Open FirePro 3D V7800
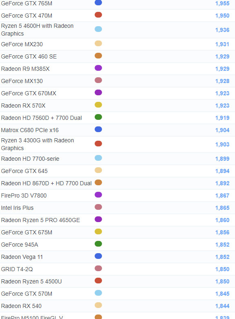 click(x=24, y=195)
